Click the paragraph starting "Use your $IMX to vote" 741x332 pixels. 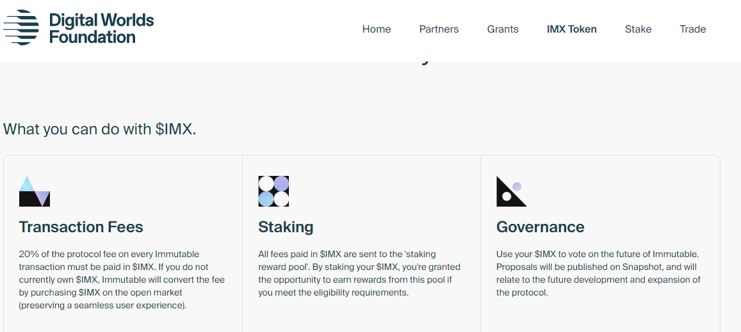point(598,273)
